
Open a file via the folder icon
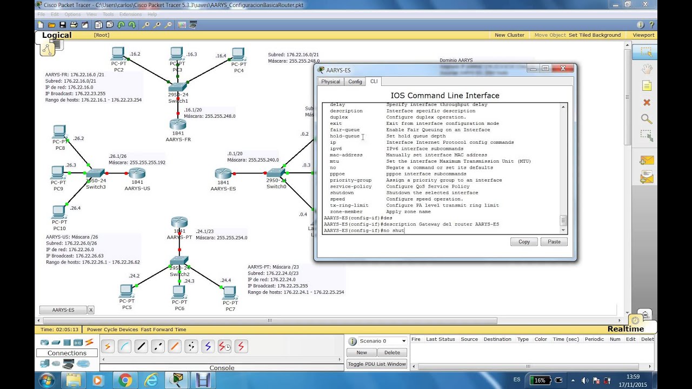point(51,25)
